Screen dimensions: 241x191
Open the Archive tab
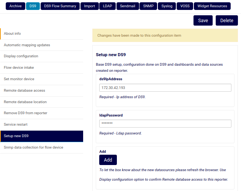point(15,6)
